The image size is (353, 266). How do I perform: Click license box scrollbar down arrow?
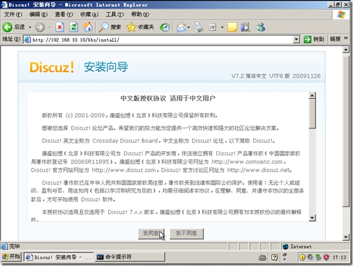(x=313, y=217)
